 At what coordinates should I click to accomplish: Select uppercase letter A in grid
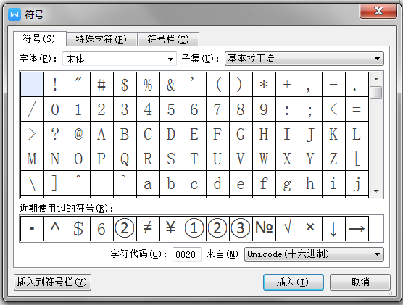tap(101, 134)
